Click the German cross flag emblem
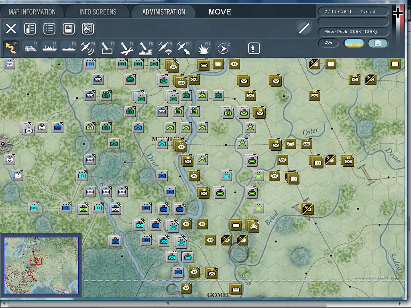 pos(398,12)
